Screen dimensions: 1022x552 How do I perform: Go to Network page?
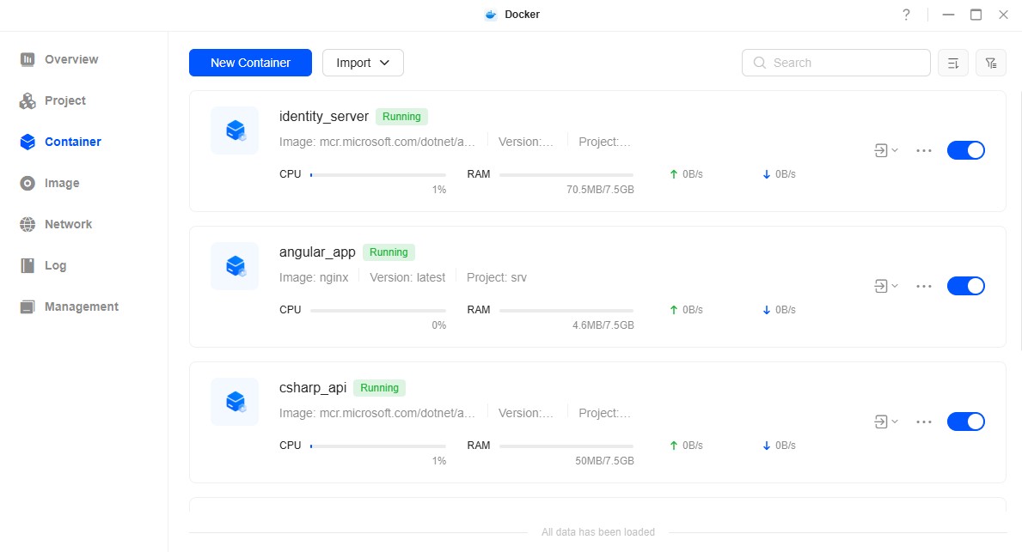click(69, 225)
